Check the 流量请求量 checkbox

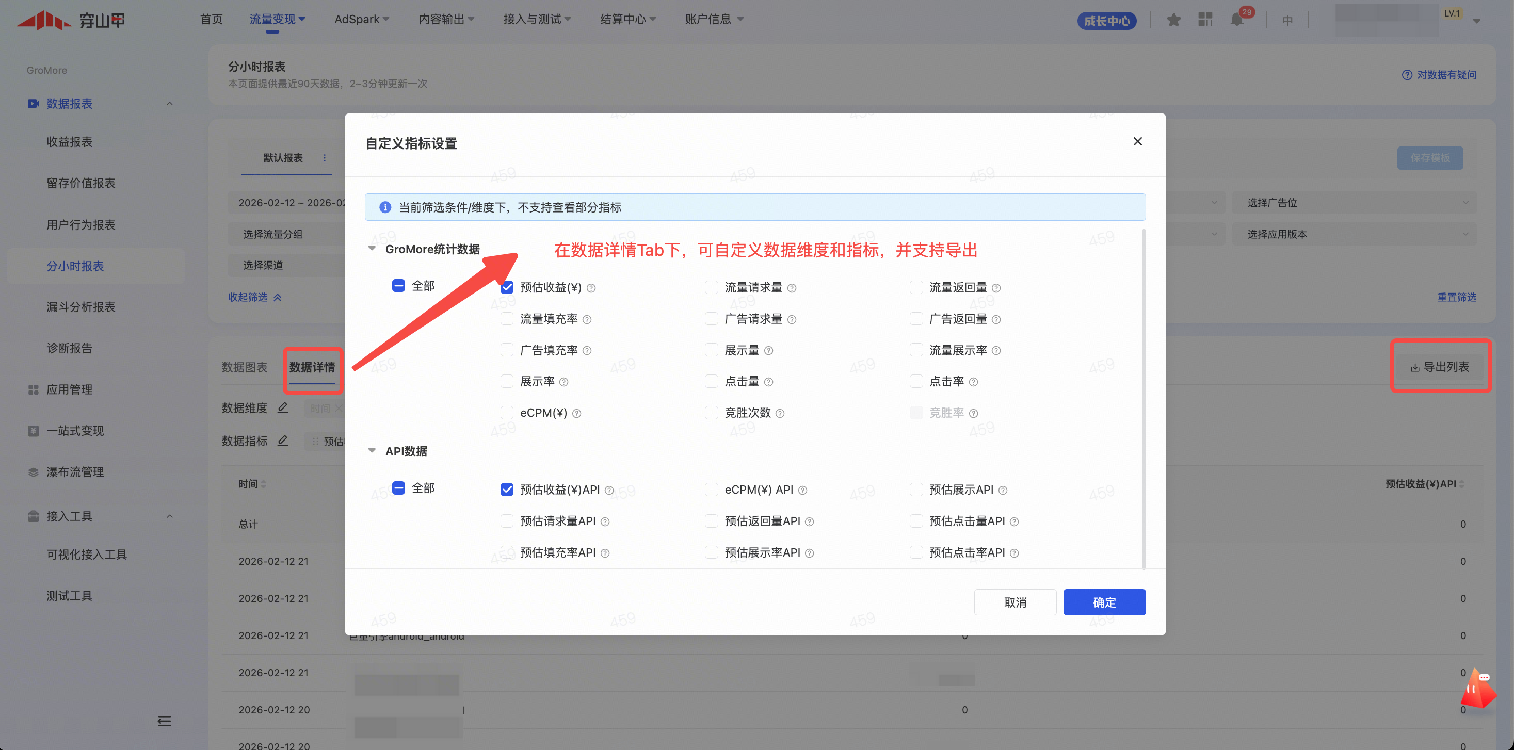(x=711, y=287)
